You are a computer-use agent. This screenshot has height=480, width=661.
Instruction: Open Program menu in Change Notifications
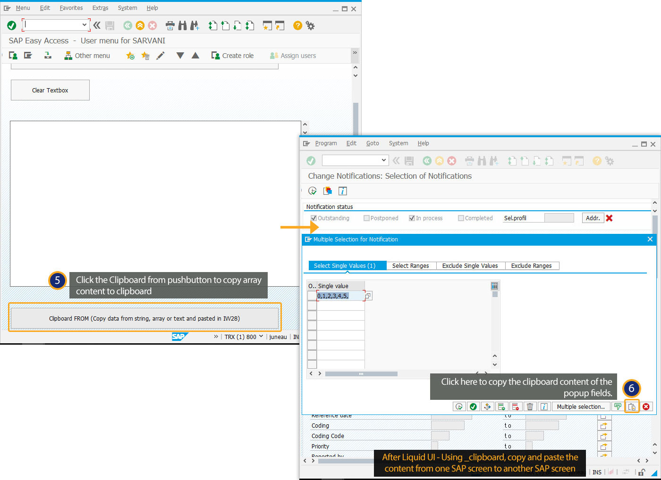(x=326, y=143)
